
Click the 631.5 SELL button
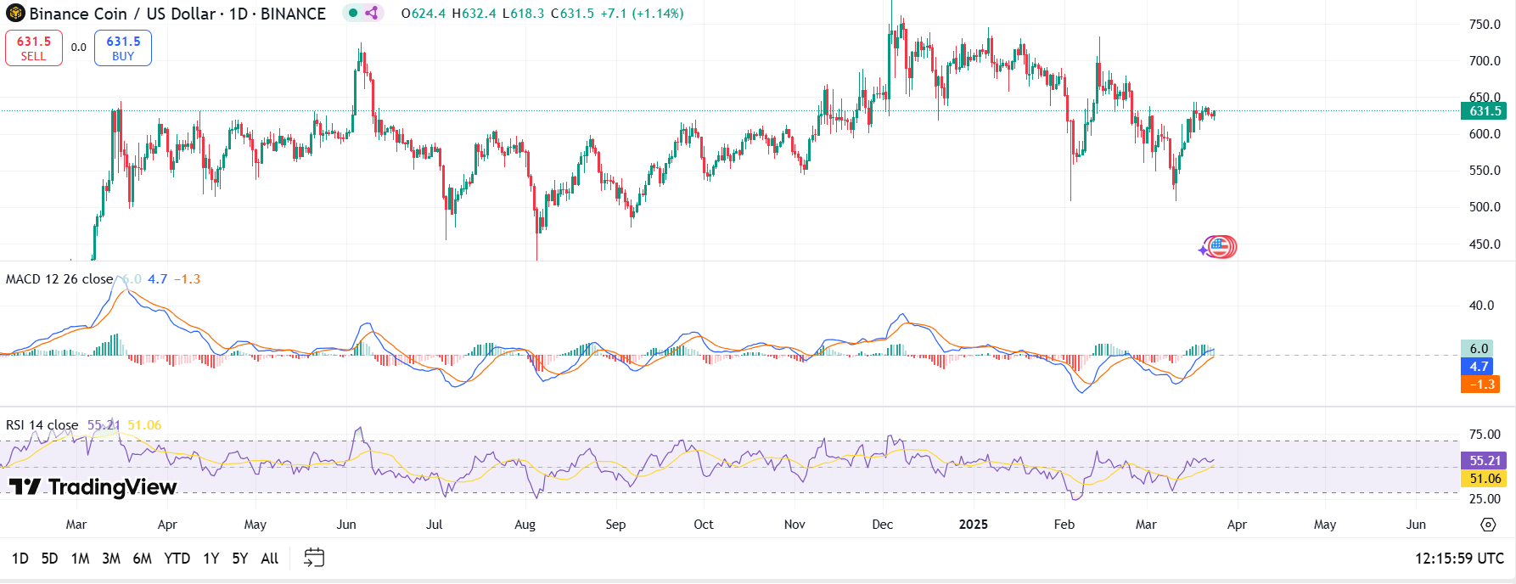34,48
